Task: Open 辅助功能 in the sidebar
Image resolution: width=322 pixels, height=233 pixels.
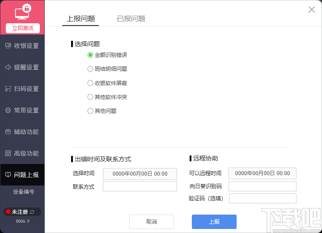Action: 22,132
